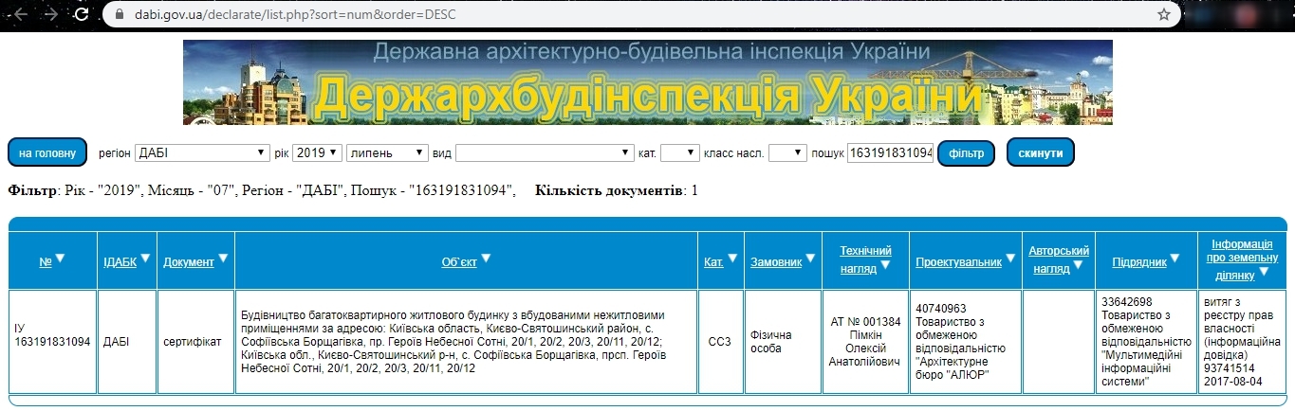Image resolution: width=1295 pixels, height=411 pixels.
Task: Open the класс насл. dropdown
Action: 787,152
